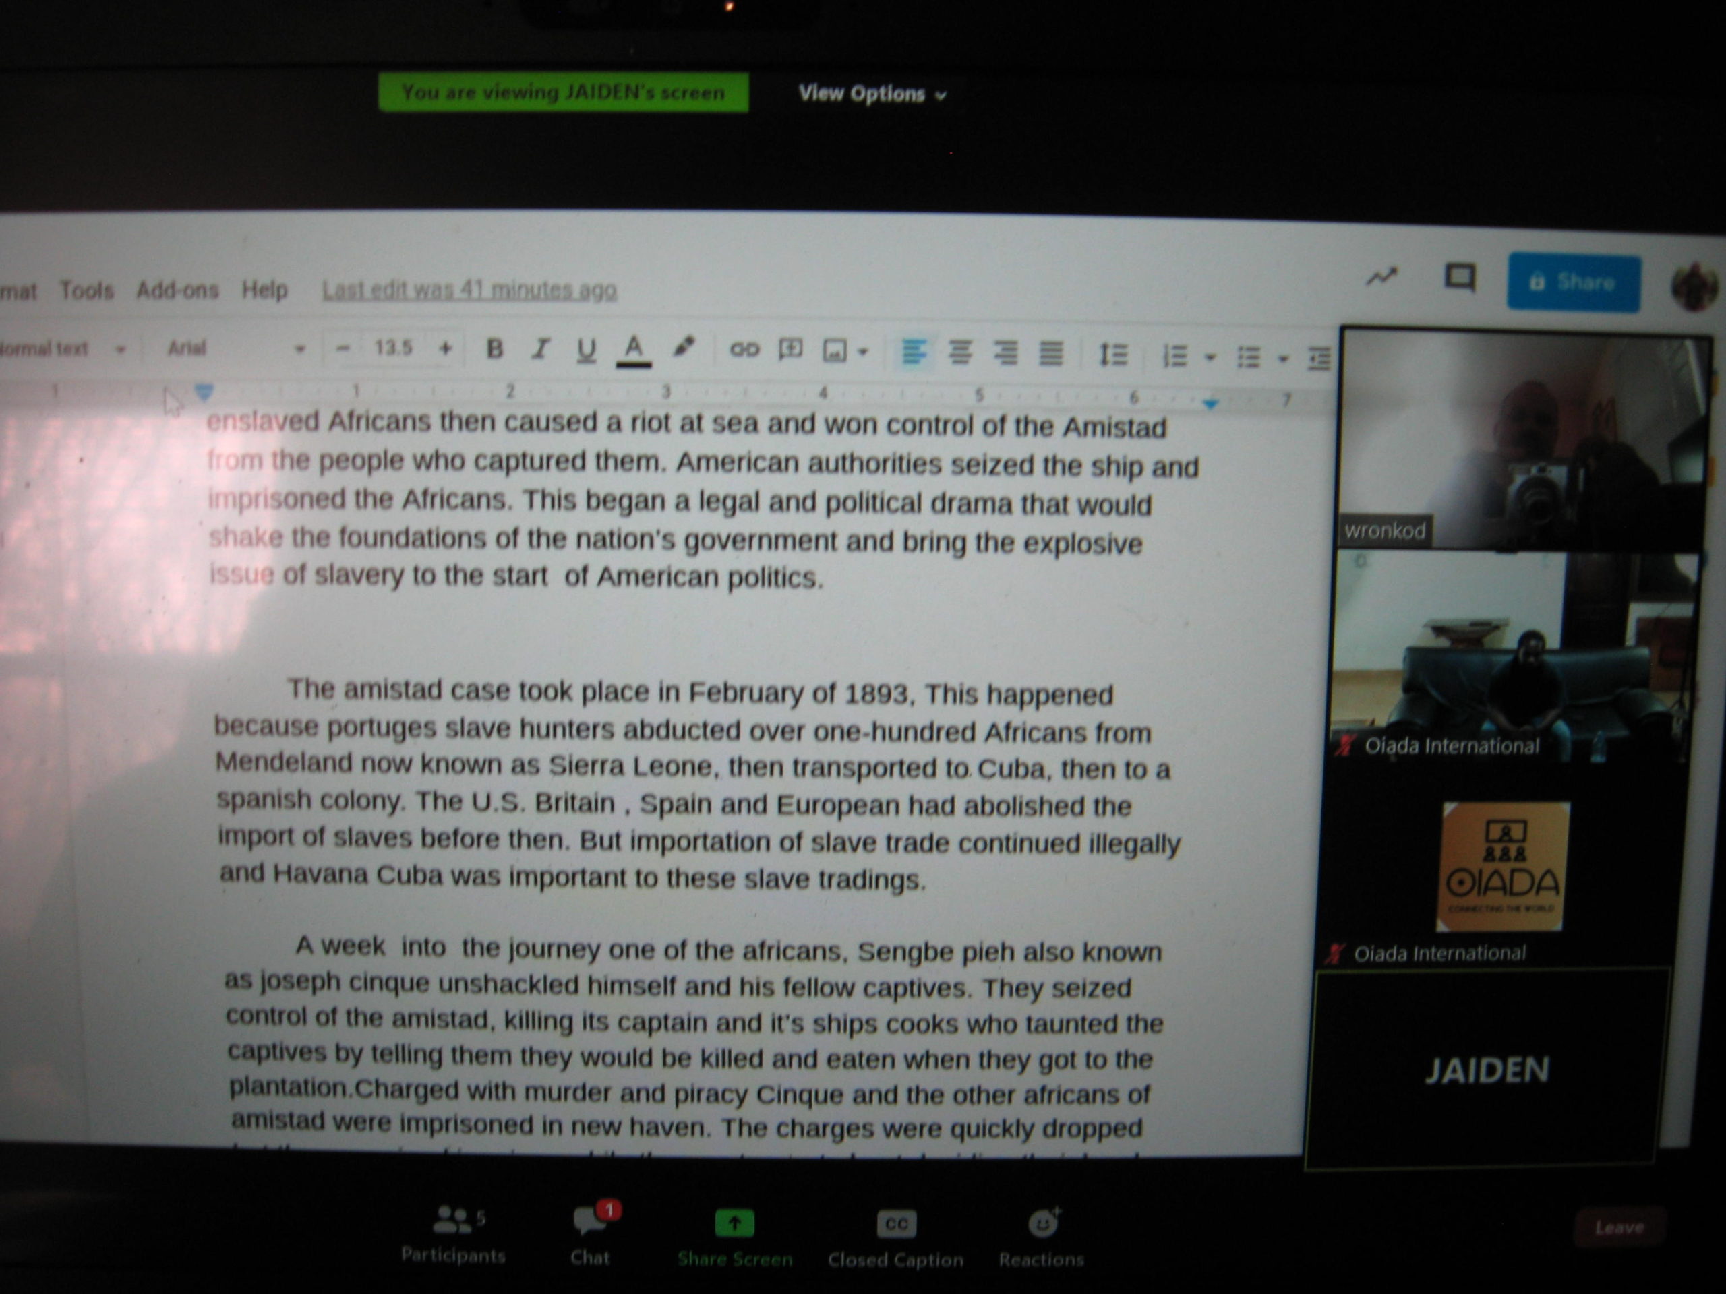The width and height of the screenshot is (1726, 1294).
Task: Toggle italic formatting
Action: click(x=540, y=348)
